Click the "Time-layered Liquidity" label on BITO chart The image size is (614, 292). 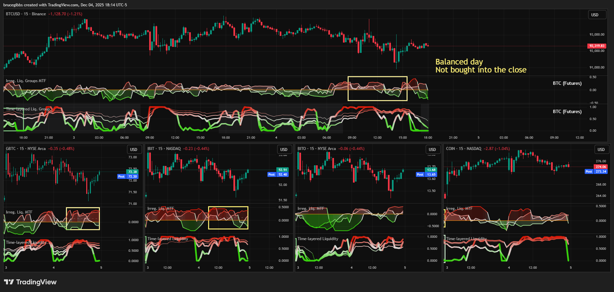point(318,239)
